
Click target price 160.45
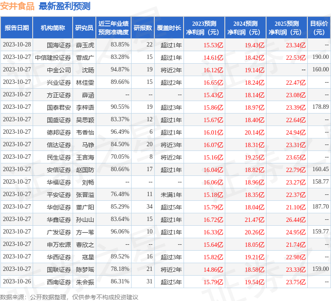[x=320, y=169]
